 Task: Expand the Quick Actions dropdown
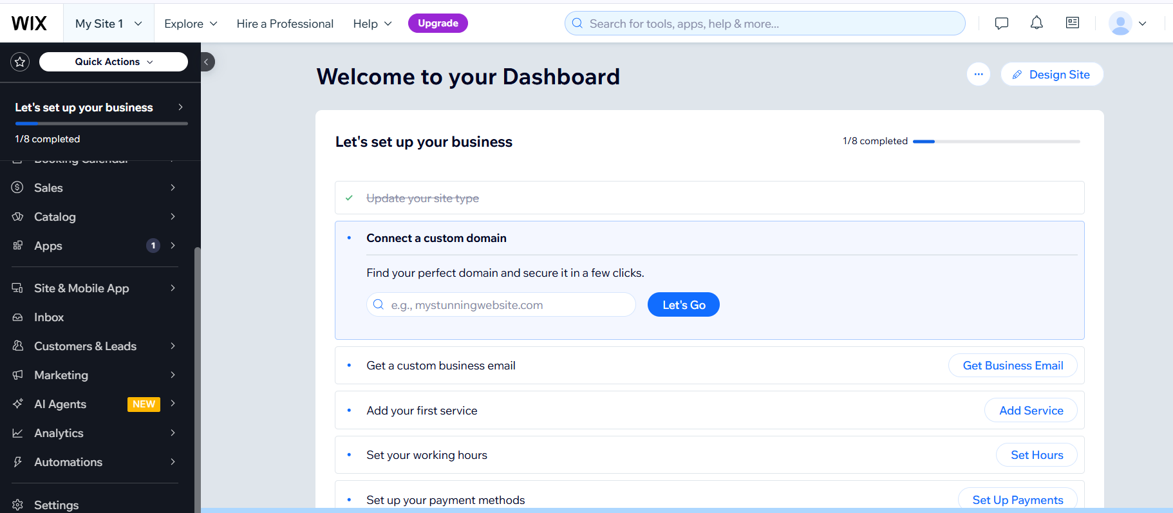tap(113, 62)
